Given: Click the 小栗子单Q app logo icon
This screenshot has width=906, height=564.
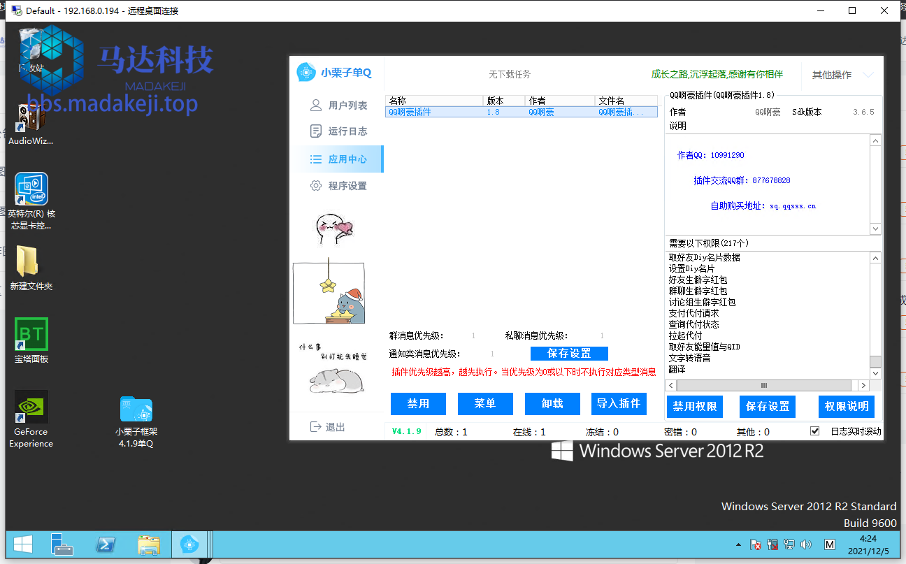Looking at the screenshot, I should click(x=307, y=73).
